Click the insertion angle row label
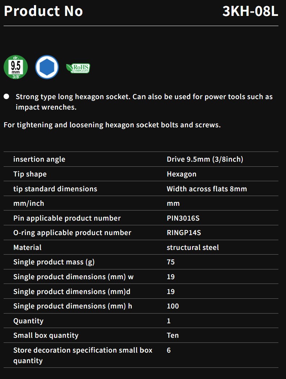The width and height of the screenshot is (286, 379). [39, 159]
